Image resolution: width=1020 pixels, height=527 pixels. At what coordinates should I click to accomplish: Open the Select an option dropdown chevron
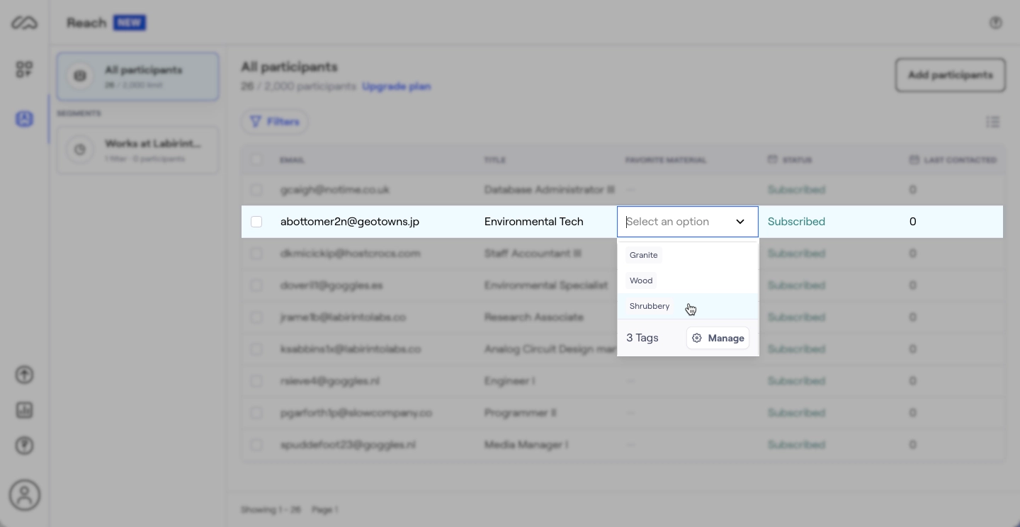740,222
